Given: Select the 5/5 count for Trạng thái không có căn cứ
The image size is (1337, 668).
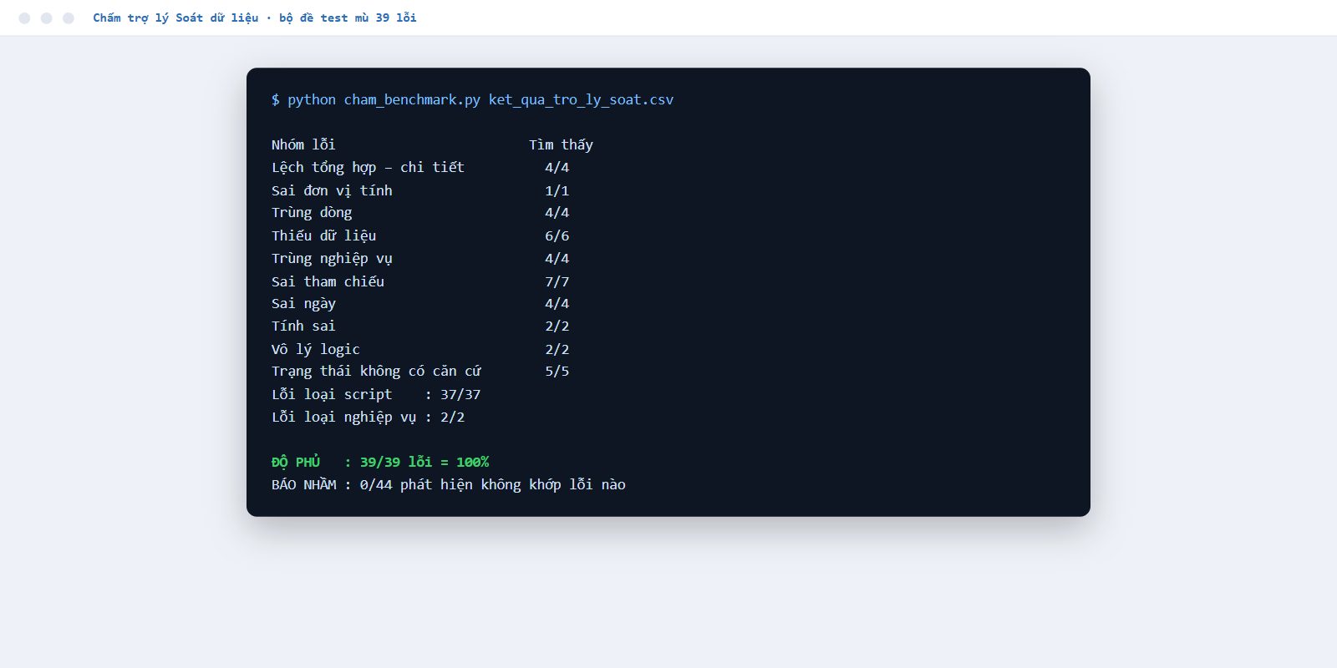Looking at the screenshot, I should point(557,372).
